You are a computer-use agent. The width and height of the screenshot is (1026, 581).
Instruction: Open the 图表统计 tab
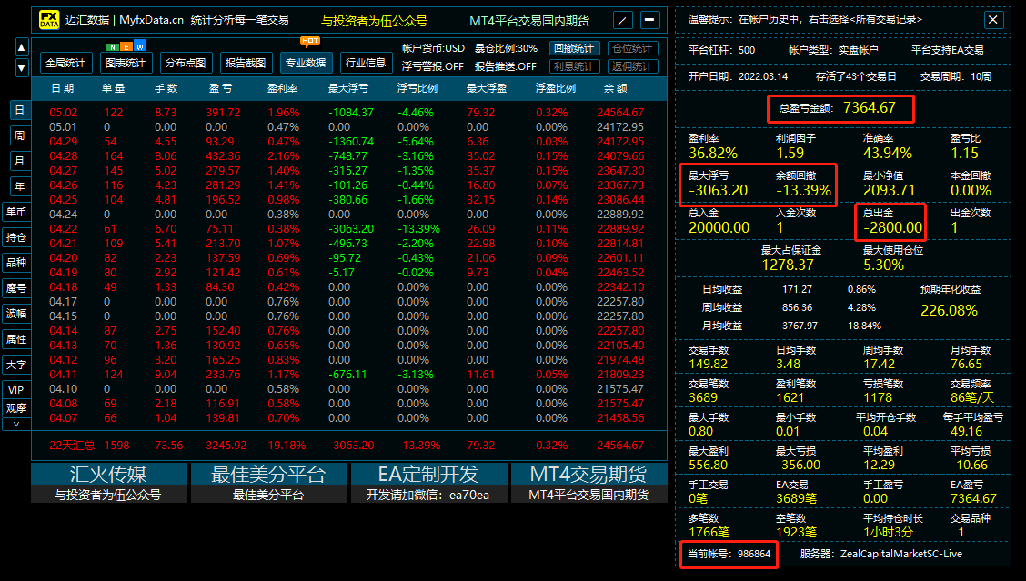click(125, 63)
